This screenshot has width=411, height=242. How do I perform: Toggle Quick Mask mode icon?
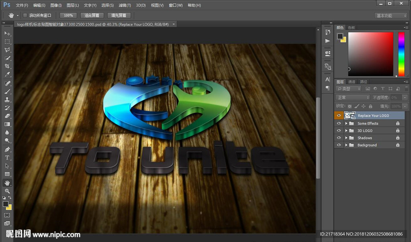click(7, 215)
